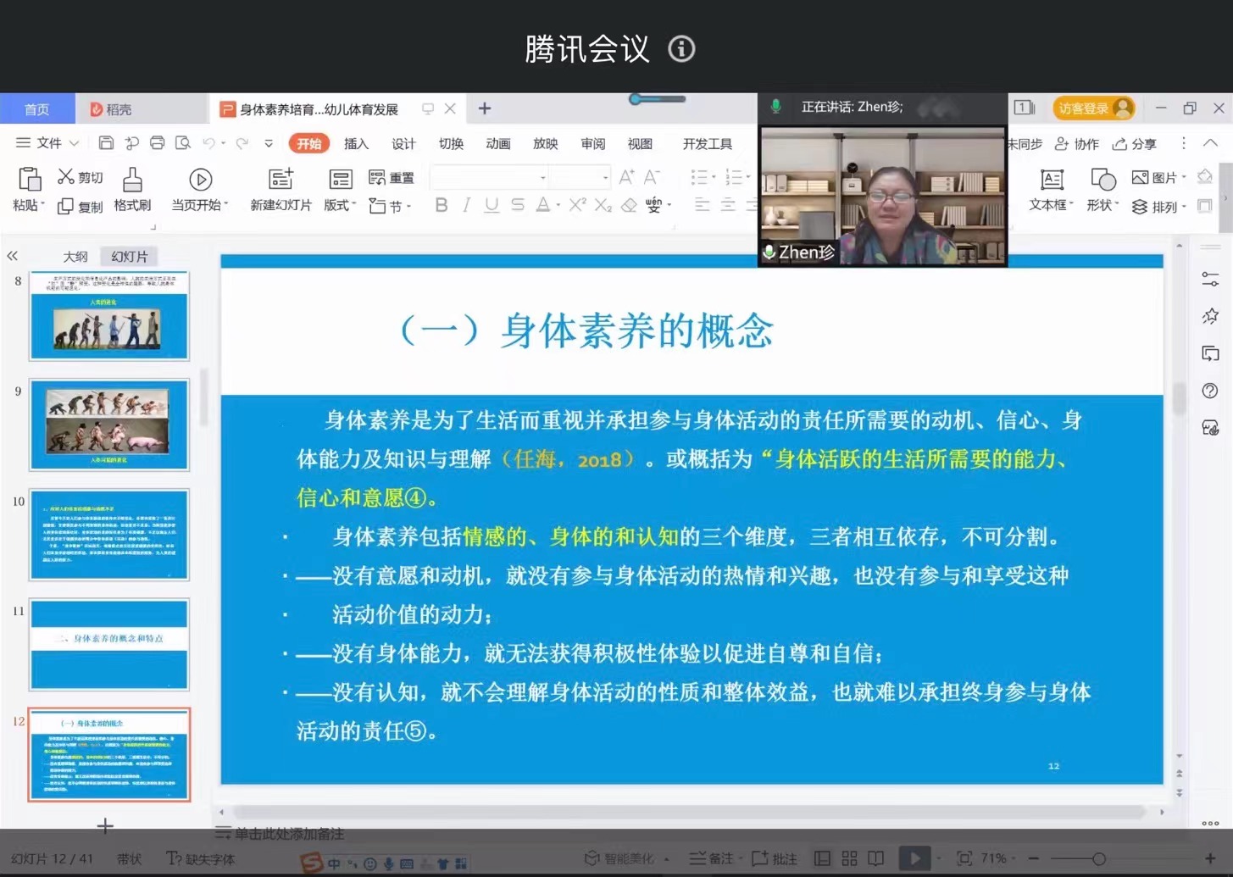Insert a Text Box from ribbon

(1051, 180)
